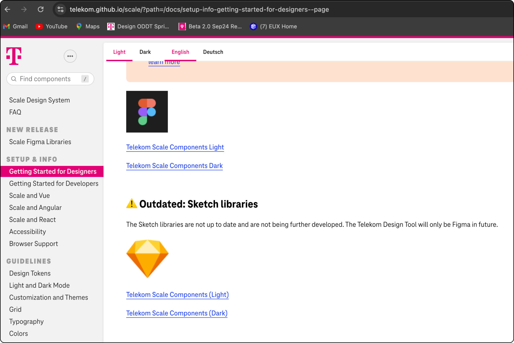The width and height of the screenshot is (514, 343).
Task: Click the address bar URL
Action: coord(199,9)
